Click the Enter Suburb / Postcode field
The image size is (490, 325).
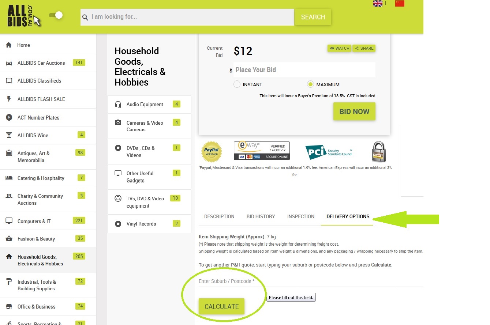311,281
